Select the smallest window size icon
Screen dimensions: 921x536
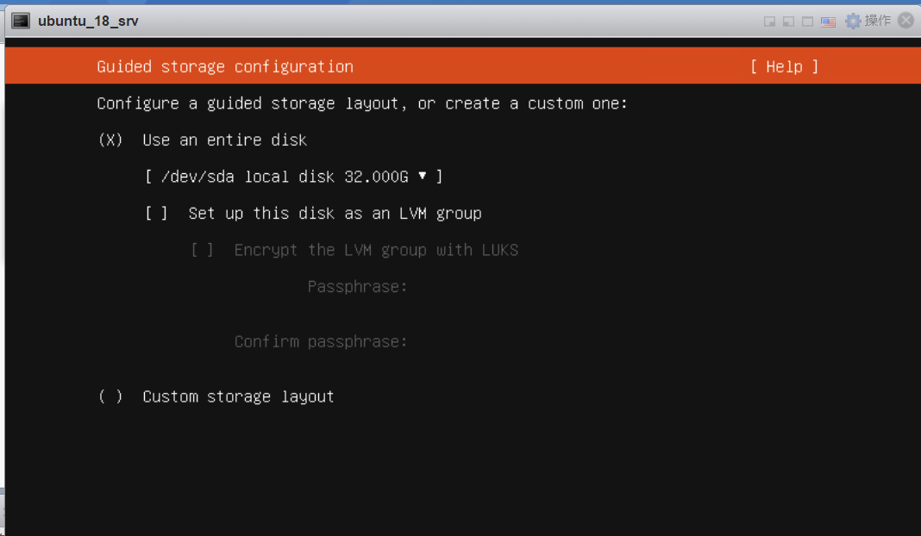[x=769, y=22]
